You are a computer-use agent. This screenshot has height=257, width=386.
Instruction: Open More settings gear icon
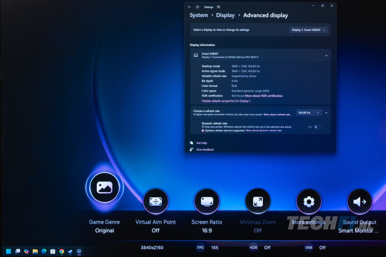coord(309,201)
